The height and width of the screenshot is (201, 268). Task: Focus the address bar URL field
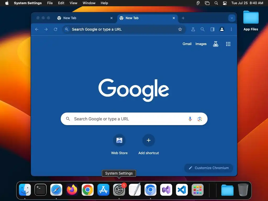coord(124,29)
